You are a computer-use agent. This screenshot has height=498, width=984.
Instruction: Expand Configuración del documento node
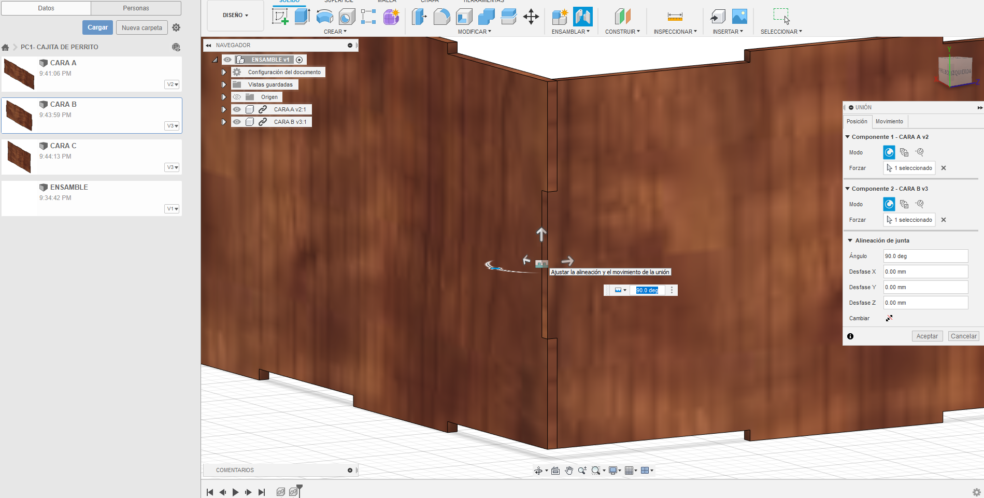224,72
